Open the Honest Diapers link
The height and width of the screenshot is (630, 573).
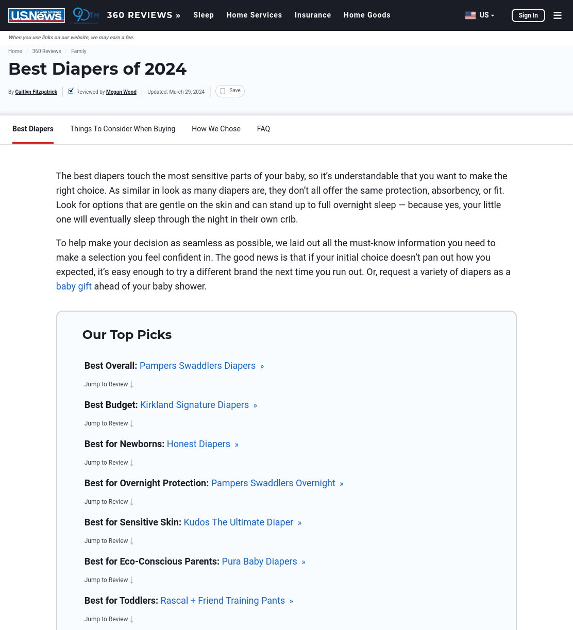tap(203, 444)
